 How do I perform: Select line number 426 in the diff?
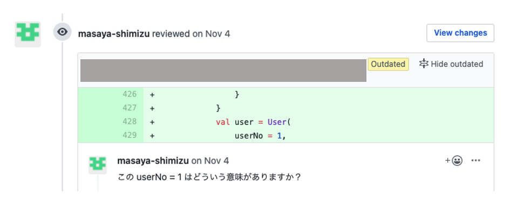[x=130, y=94]
